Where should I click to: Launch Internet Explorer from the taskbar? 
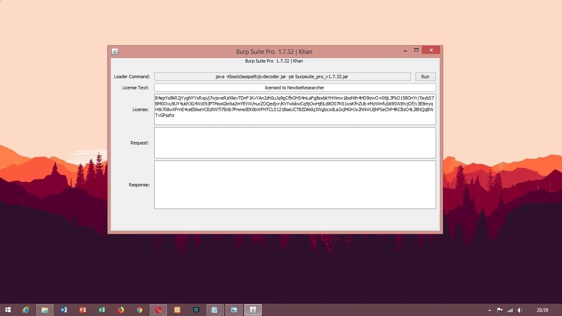pyautogui.click(x=26, y=310)
